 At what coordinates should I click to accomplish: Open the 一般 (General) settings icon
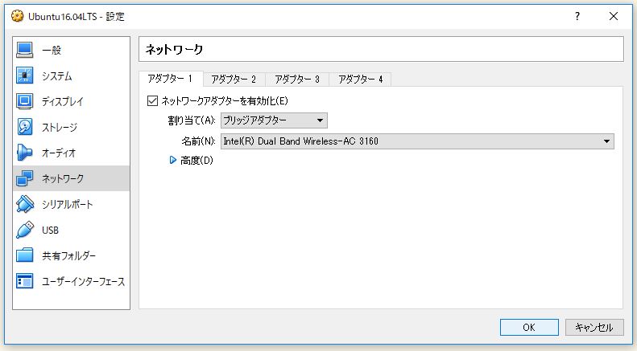click(x=24, y=50)
